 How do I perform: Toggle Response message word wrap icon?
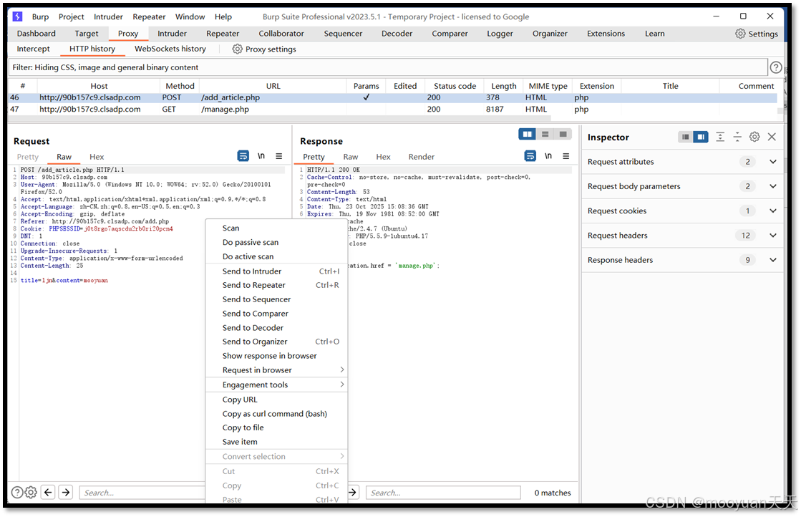(530, 156)
